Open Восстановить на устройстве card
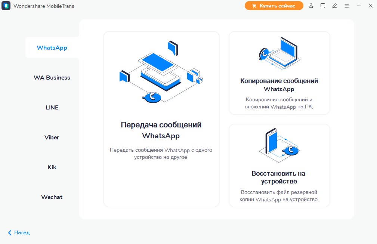377x244 pixels. pos(279,166)
